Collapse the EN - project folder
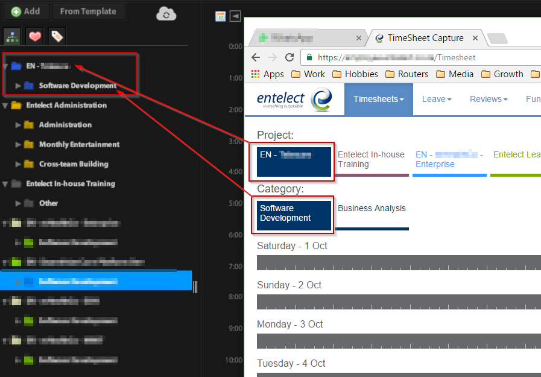This screenshot has width=541, height=377. pyautogui.click(x=5, y=66)
